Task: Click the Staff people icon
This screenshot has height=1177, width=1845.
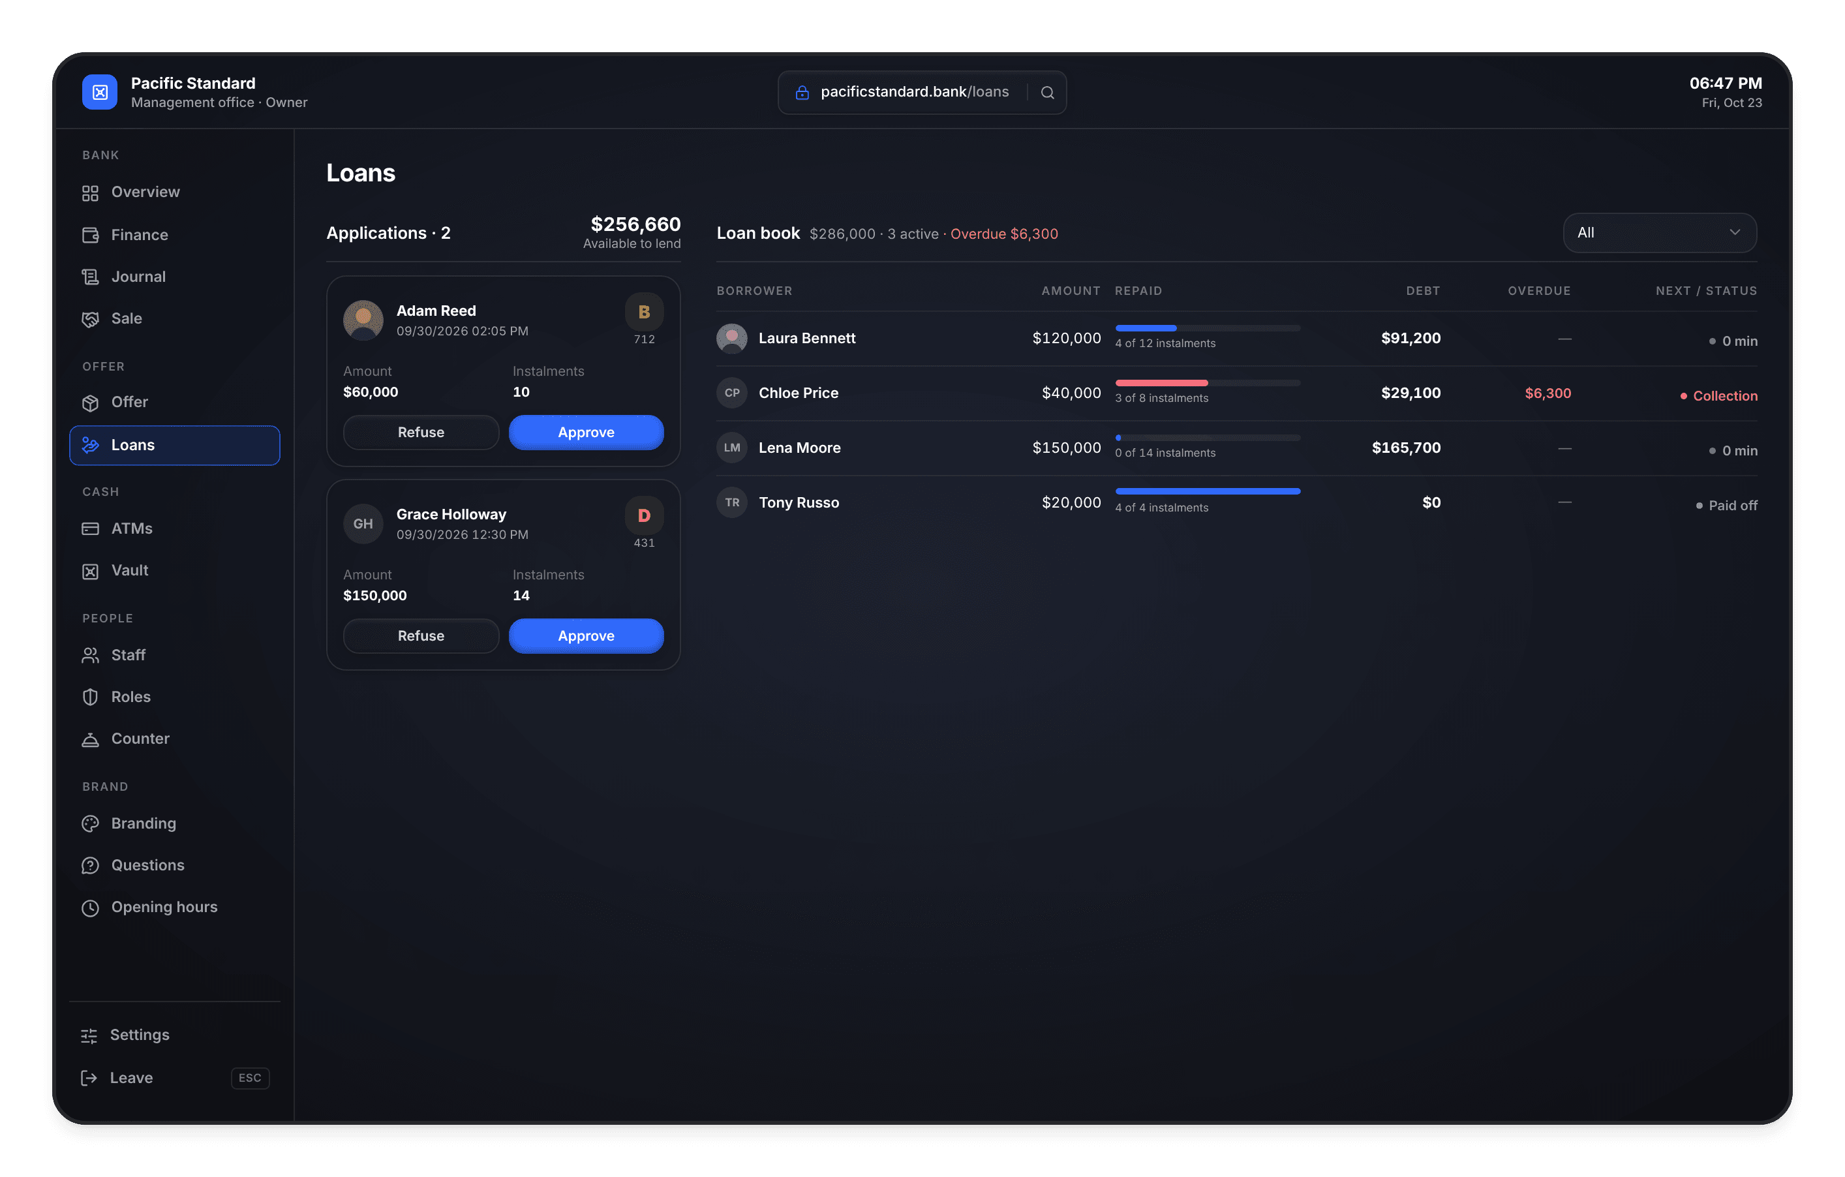Action: pos(91,655)
